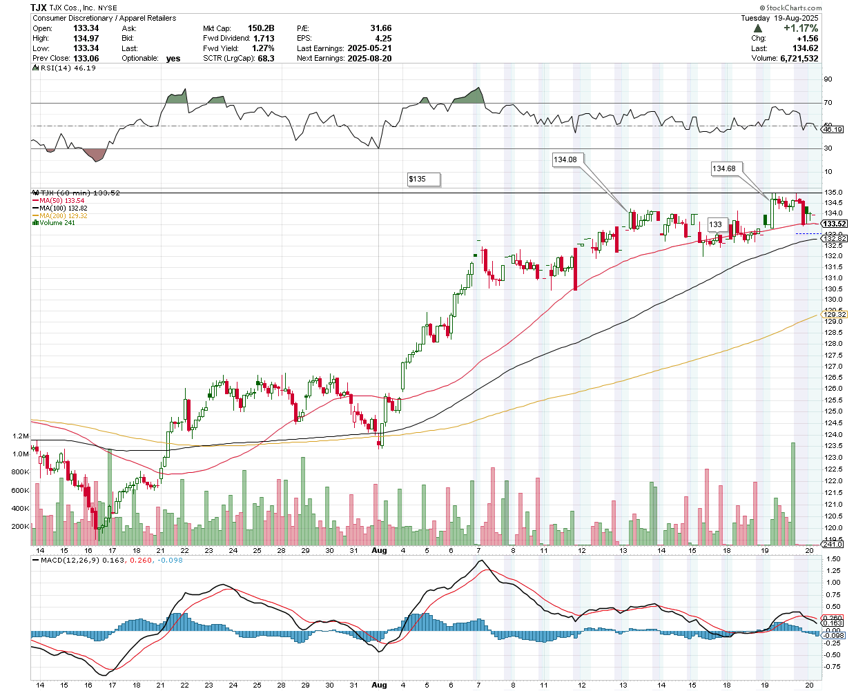Click the MA(50) 133.54 legend entry
The image size is (856, 691).
point(62,201)
